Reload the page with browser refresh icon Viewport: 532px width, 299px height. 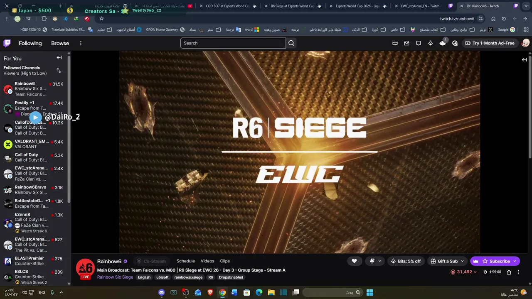[504, 19]
